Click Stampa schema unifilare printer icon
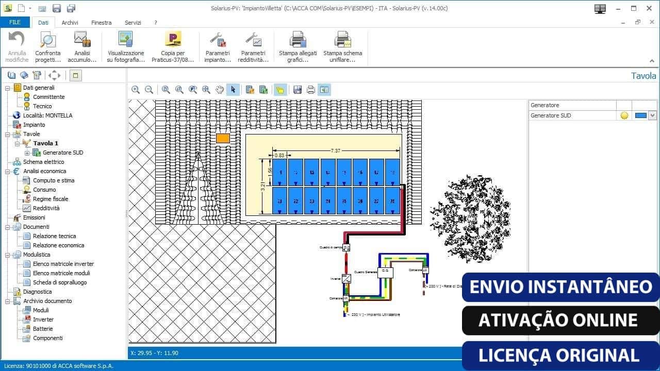The image size is (660, 371). pyautogui.click(x=343, y=40)
